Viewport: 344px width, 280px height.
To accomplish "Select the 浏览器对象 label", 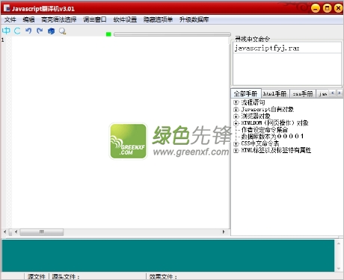I will coord(256,116).
